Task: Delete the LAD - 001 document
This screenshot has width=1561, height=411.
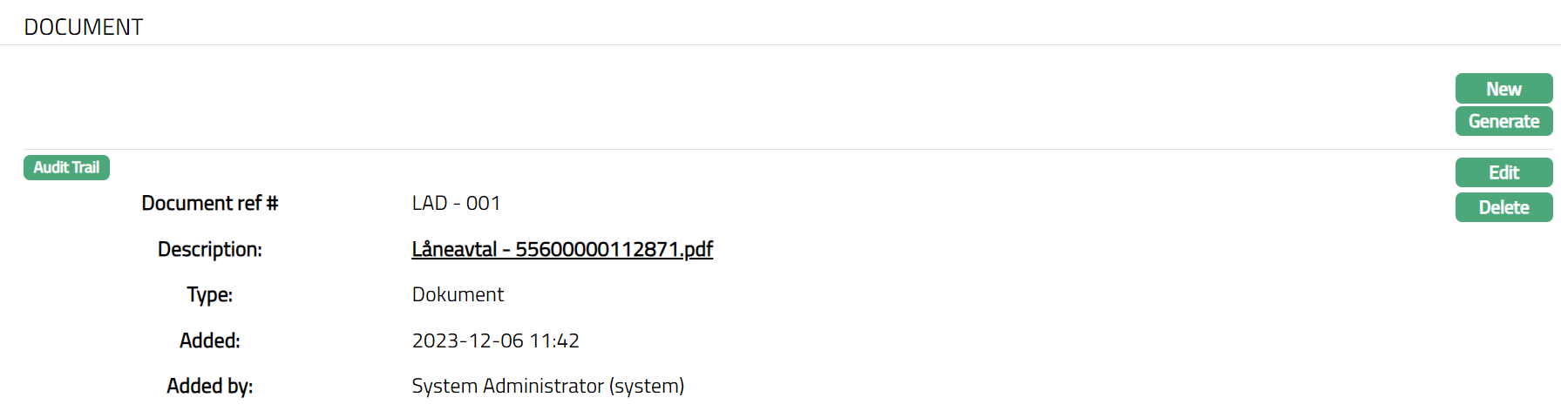Action: click(x=1503, y=207)
